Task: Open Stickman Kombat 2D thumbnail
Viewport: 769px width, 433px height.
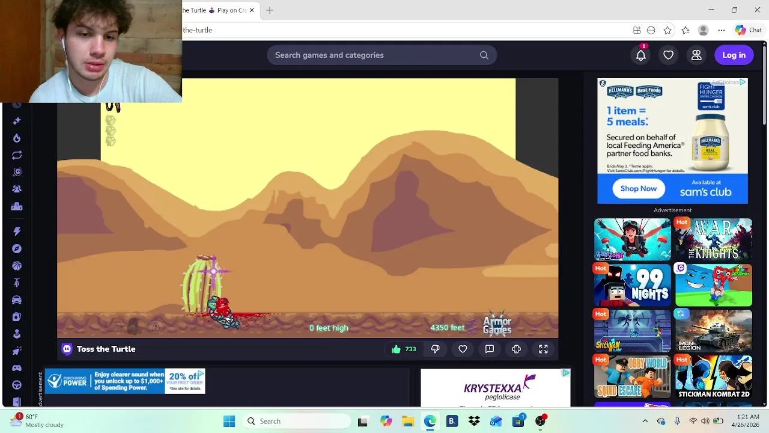Action: tap(713, 376)
